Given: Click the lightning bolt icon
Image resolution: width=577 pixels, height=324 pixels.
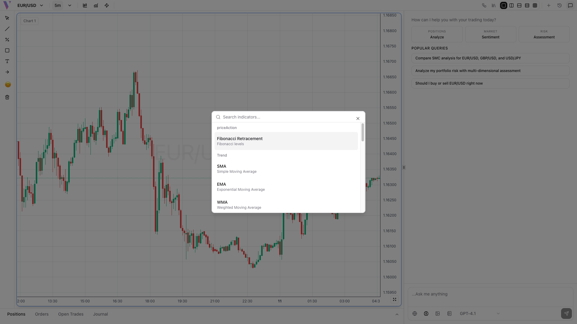Looking at the screenshot, I should [107, 5].
